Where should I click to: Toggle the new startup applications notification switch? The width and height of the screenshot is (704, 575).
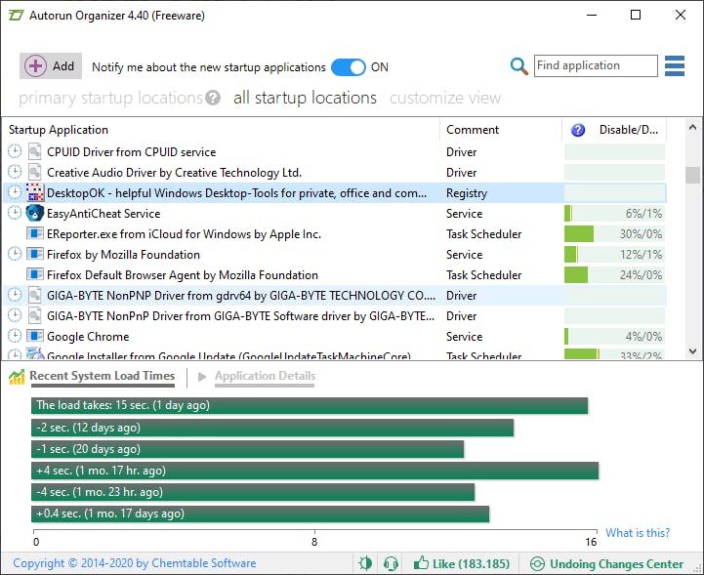pyautogui.click(x=349, y=67)
